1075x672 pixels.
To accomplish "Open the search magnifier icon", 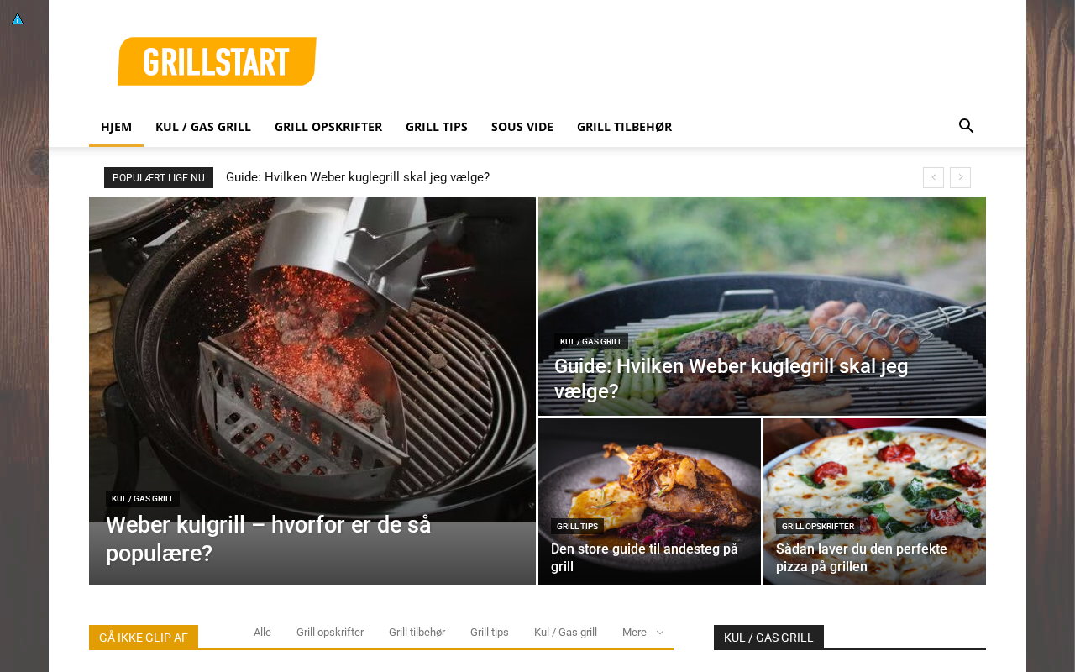I will pos(966,126).
